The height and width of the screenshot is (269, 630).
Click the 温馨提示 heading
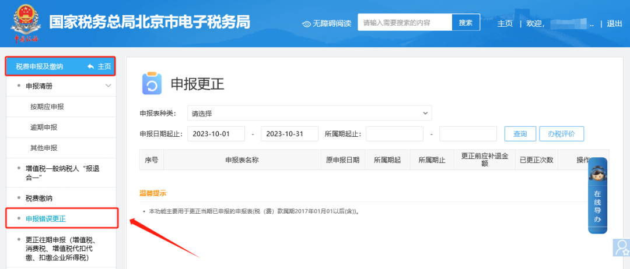click(153, 193)
